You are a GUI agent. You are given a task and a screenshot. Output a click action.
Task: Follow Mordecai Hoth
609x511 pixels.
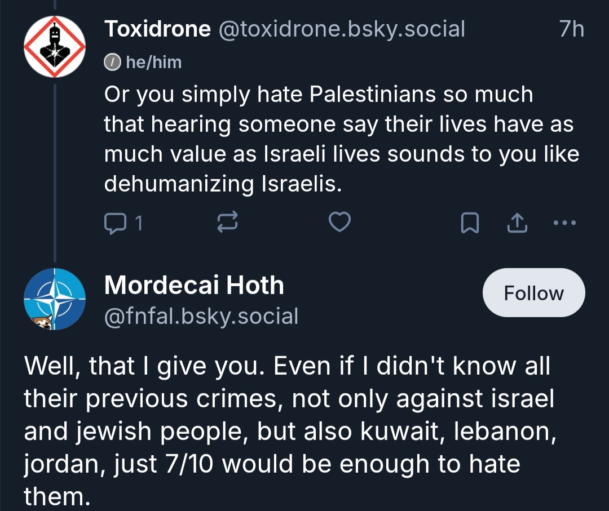coord(533,293)
